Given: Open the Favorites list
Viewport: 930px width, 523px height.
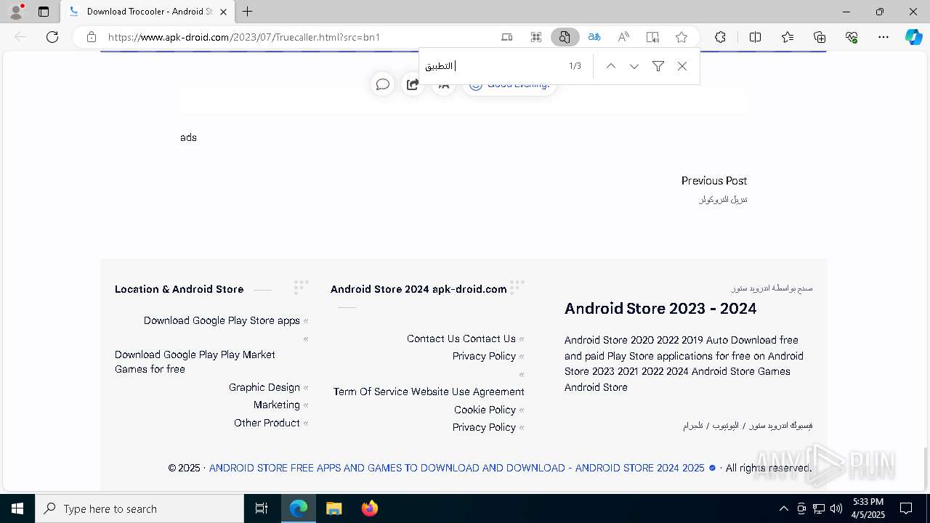Looking at the screenshot, I should tap(788, 37).
